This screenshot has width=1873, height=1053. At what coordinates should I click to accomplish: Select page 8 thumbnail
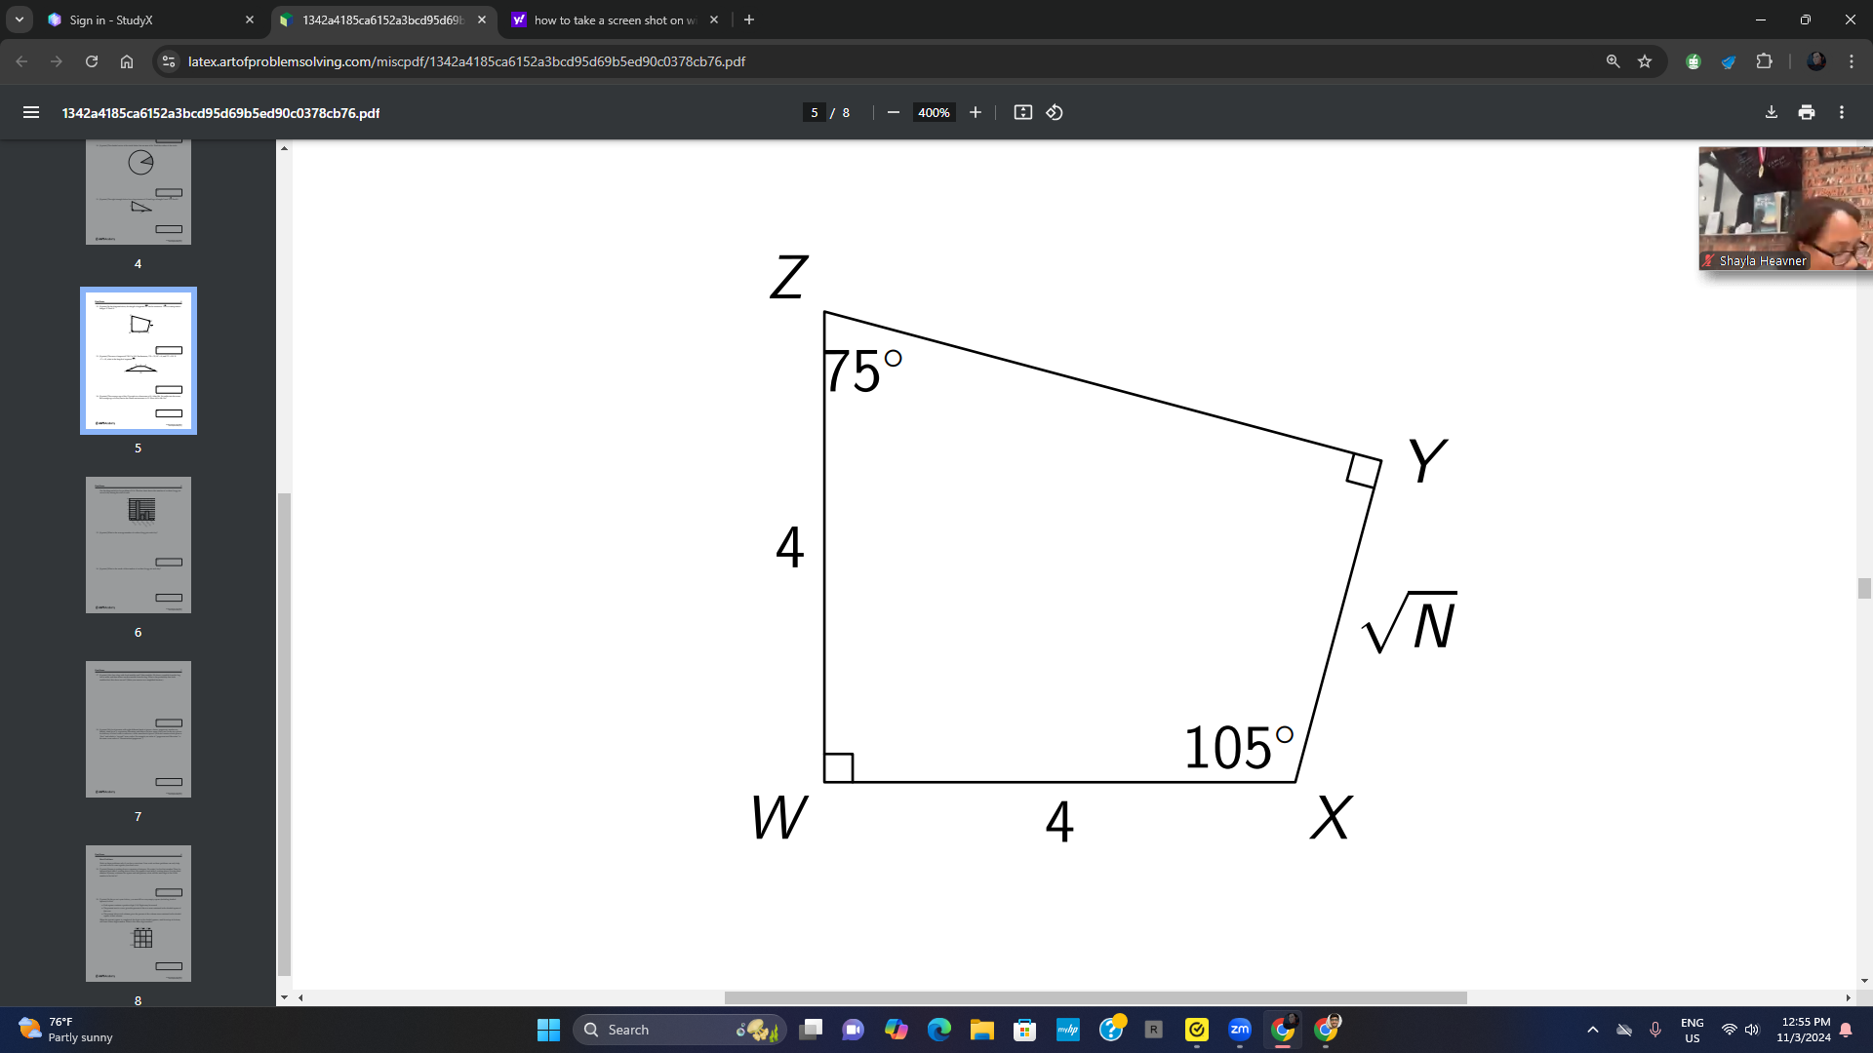[139, 914]
